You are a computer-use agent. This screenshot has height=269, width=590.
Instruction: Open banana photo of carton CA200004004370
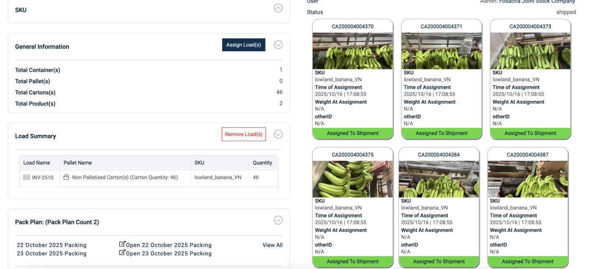(x=353, y=51)
